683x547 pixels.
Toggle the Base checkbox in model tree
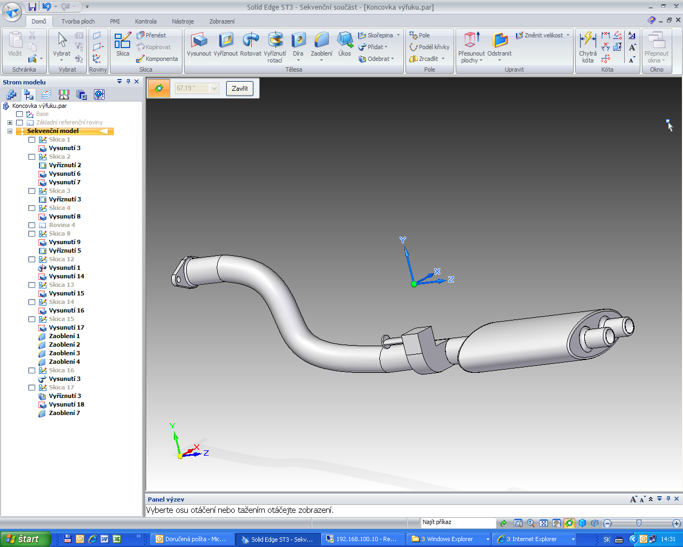click(20, 114)
